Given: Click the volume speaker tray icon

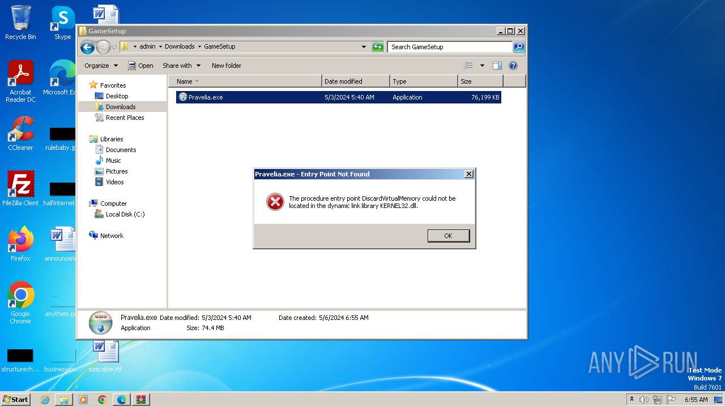Looking at the screenshot, I should coord(644,400).
